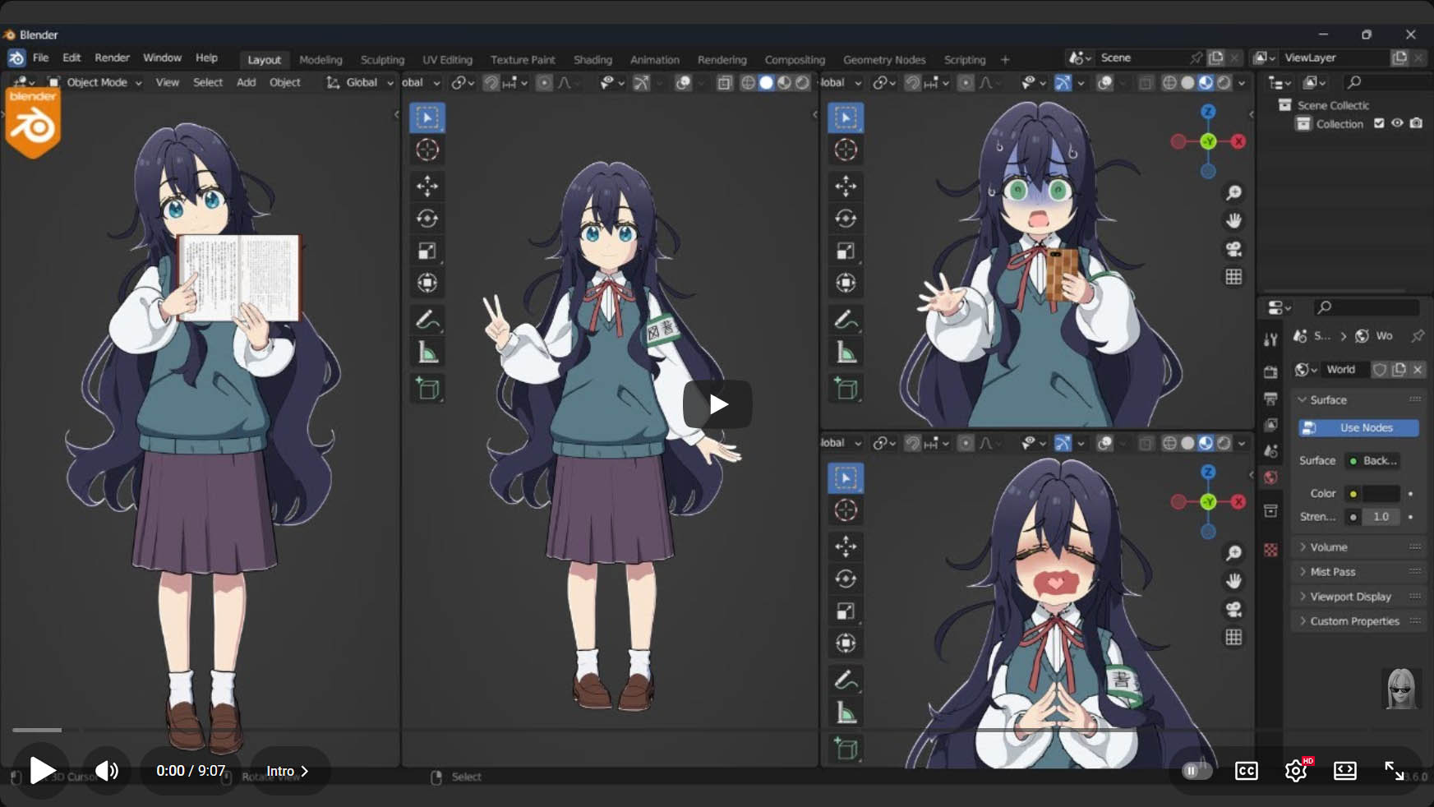Toggle camera view in bottom-right viewport
This screenshot has height=807, width=1434.
tap(1233, 609)
